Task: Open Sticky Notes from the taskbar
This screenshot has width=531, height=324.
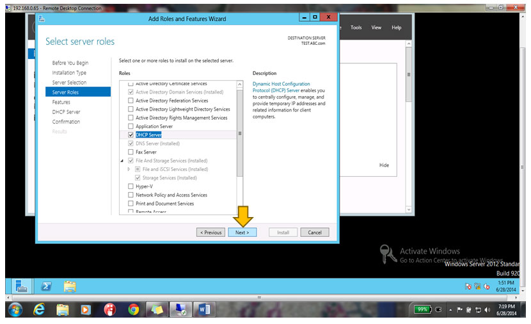Action: (x=157, y=309)
